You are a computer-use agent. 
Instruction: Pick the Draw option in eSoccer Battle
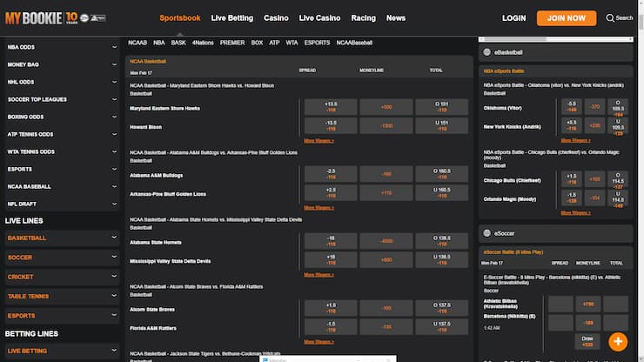coord(587,341)
